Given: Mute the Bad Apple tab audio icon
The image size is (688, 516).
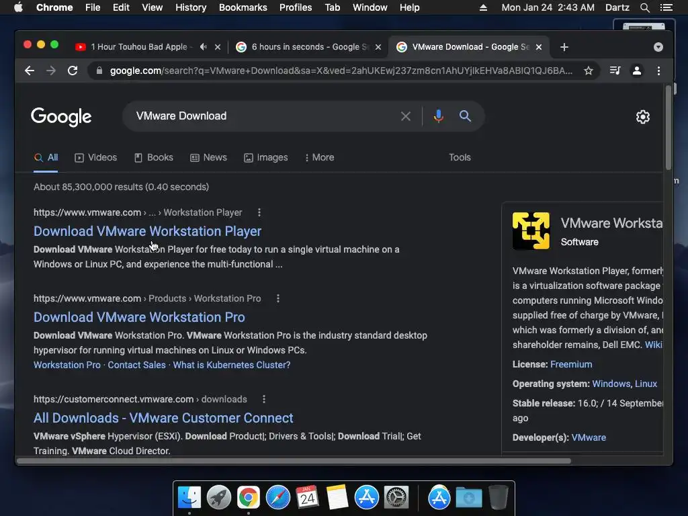Looking at the screenshot, I should pyautogui.click(x=203, y=47).
